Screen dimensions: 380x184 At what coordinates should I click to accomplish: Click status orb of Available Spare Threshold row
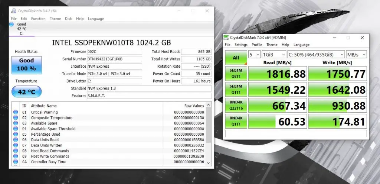(x=16, y=129)
